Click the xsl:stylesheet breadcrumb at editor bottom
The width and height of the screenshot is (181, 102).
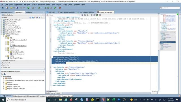pos(51,91)
